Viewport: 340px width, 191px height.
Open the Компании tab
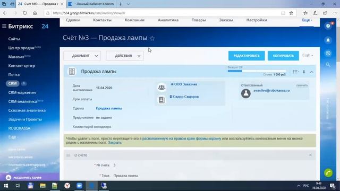click(134, 20)
